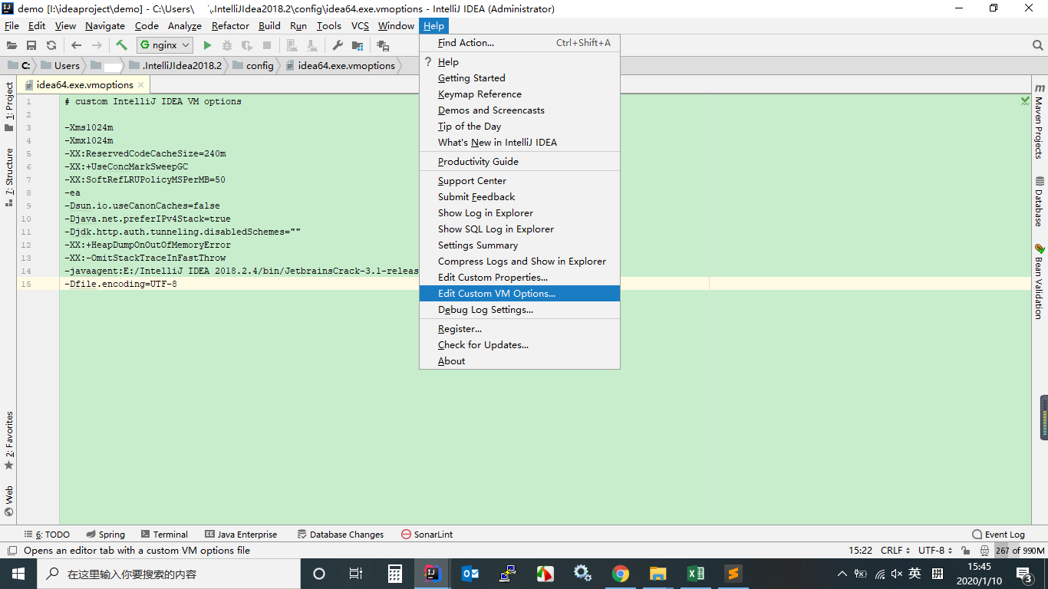Click the memory indicator 267 of 990M

coord(1020,551)
